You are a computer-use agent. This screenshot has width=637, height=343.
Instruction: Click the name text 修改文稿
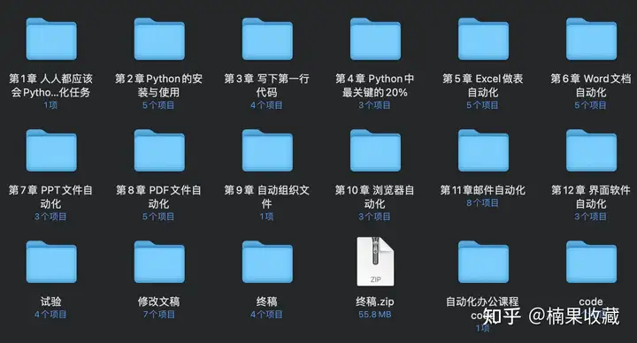pyautogui.click(x=159, y=301)
